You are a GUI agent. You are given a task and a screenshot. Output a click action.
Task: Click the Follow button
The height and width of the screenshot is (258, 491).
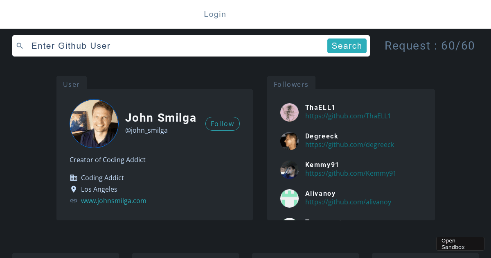tap(223, 124)
